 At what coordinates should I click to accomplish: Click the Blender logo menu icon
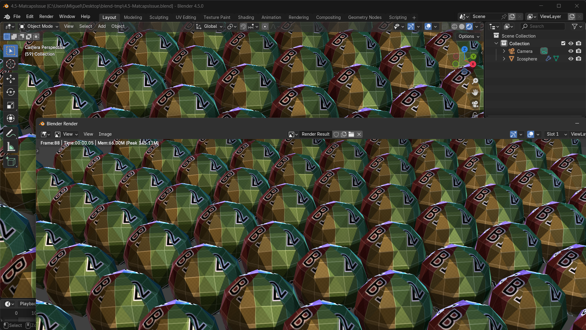(7, 16)
